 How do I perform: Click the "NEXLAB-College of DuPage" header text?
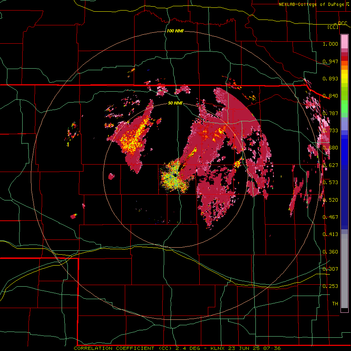click(311, 4)
